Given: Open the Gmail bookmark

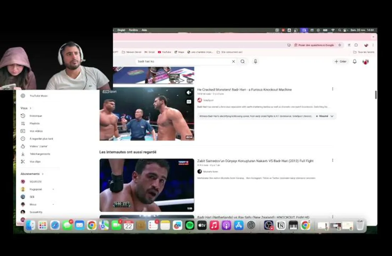Looking at the screenshot, I should [x=149, y=52].
